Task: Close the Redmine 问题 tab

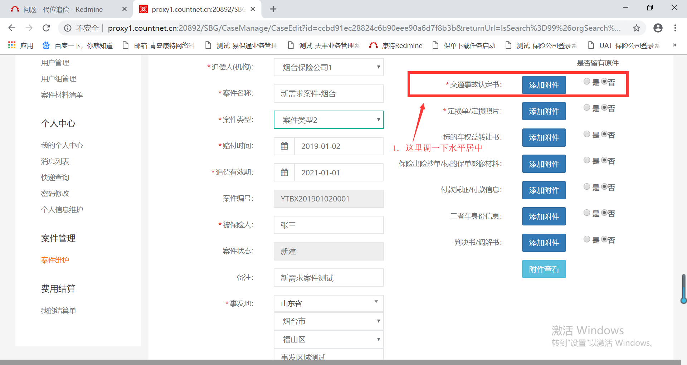Action: point(124,9)
